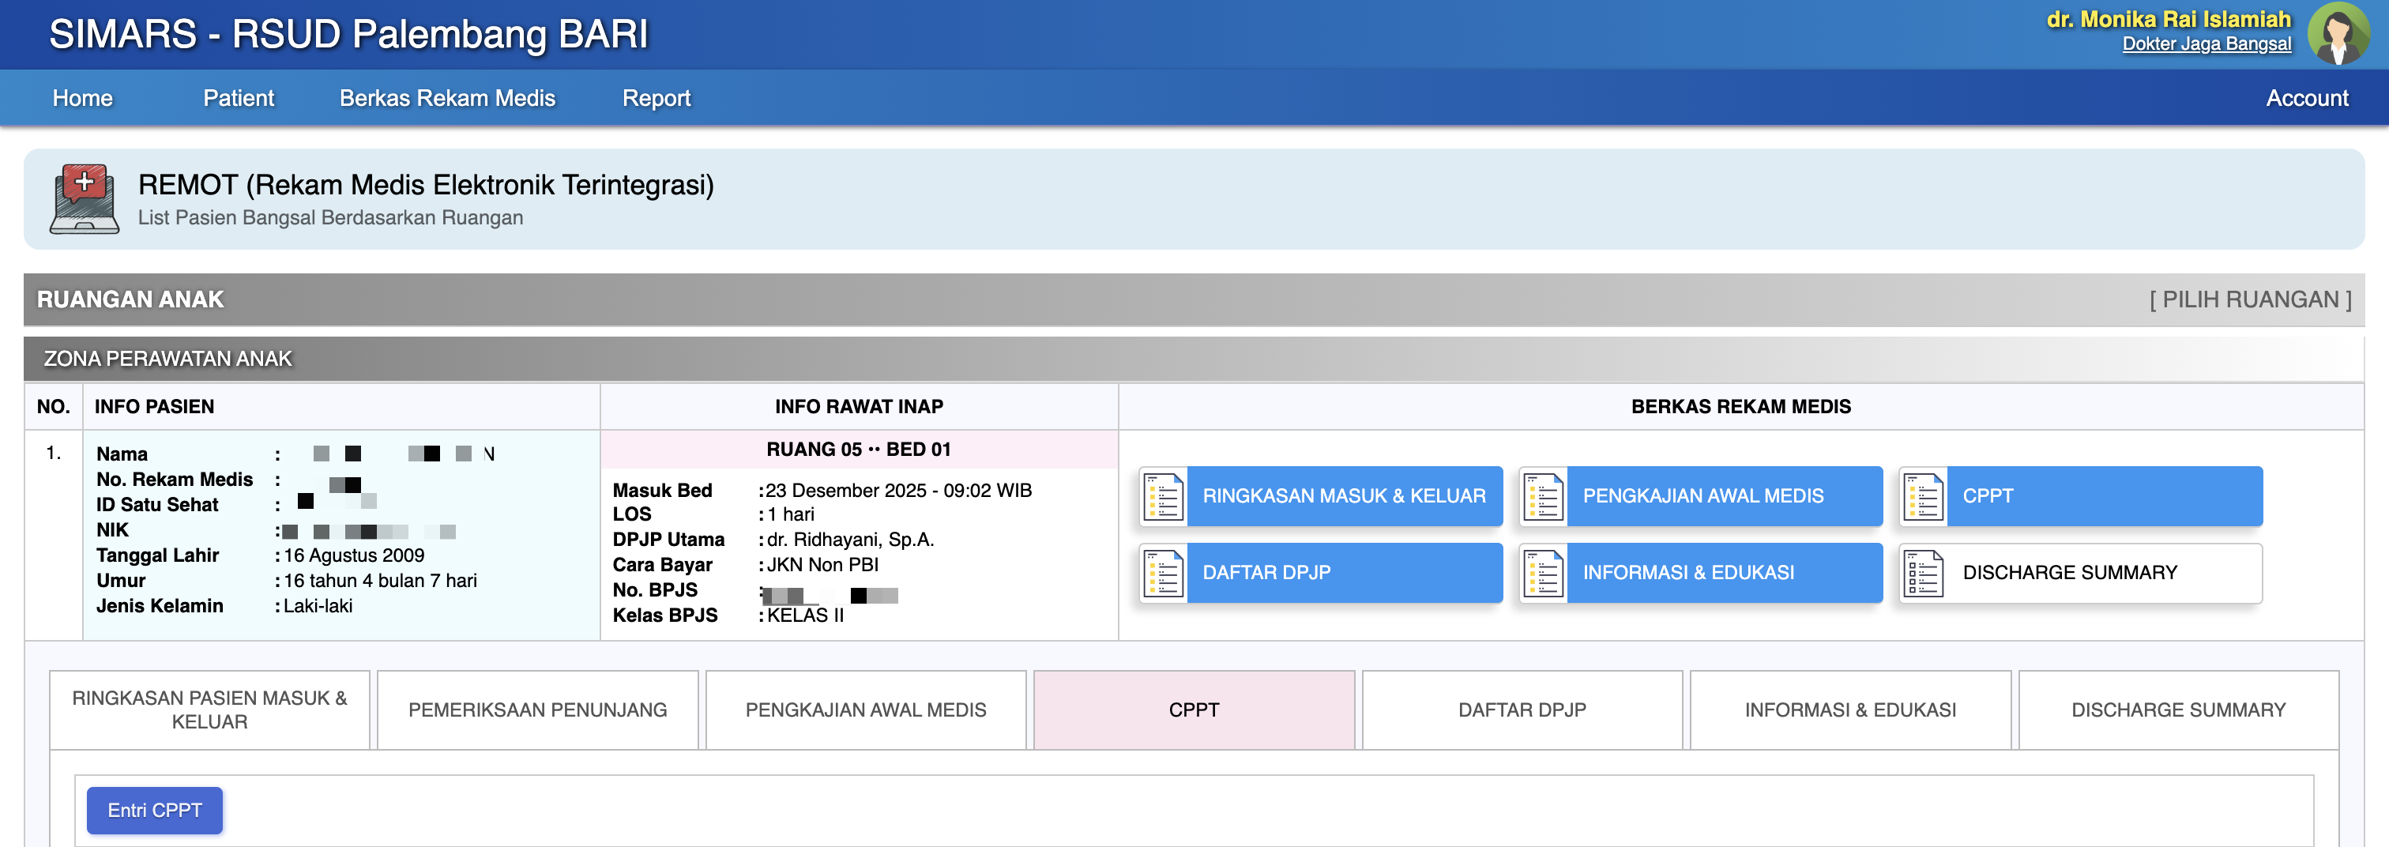Click the doctor profile avatar icon

pyautogui.click(x=2337, y=34)
